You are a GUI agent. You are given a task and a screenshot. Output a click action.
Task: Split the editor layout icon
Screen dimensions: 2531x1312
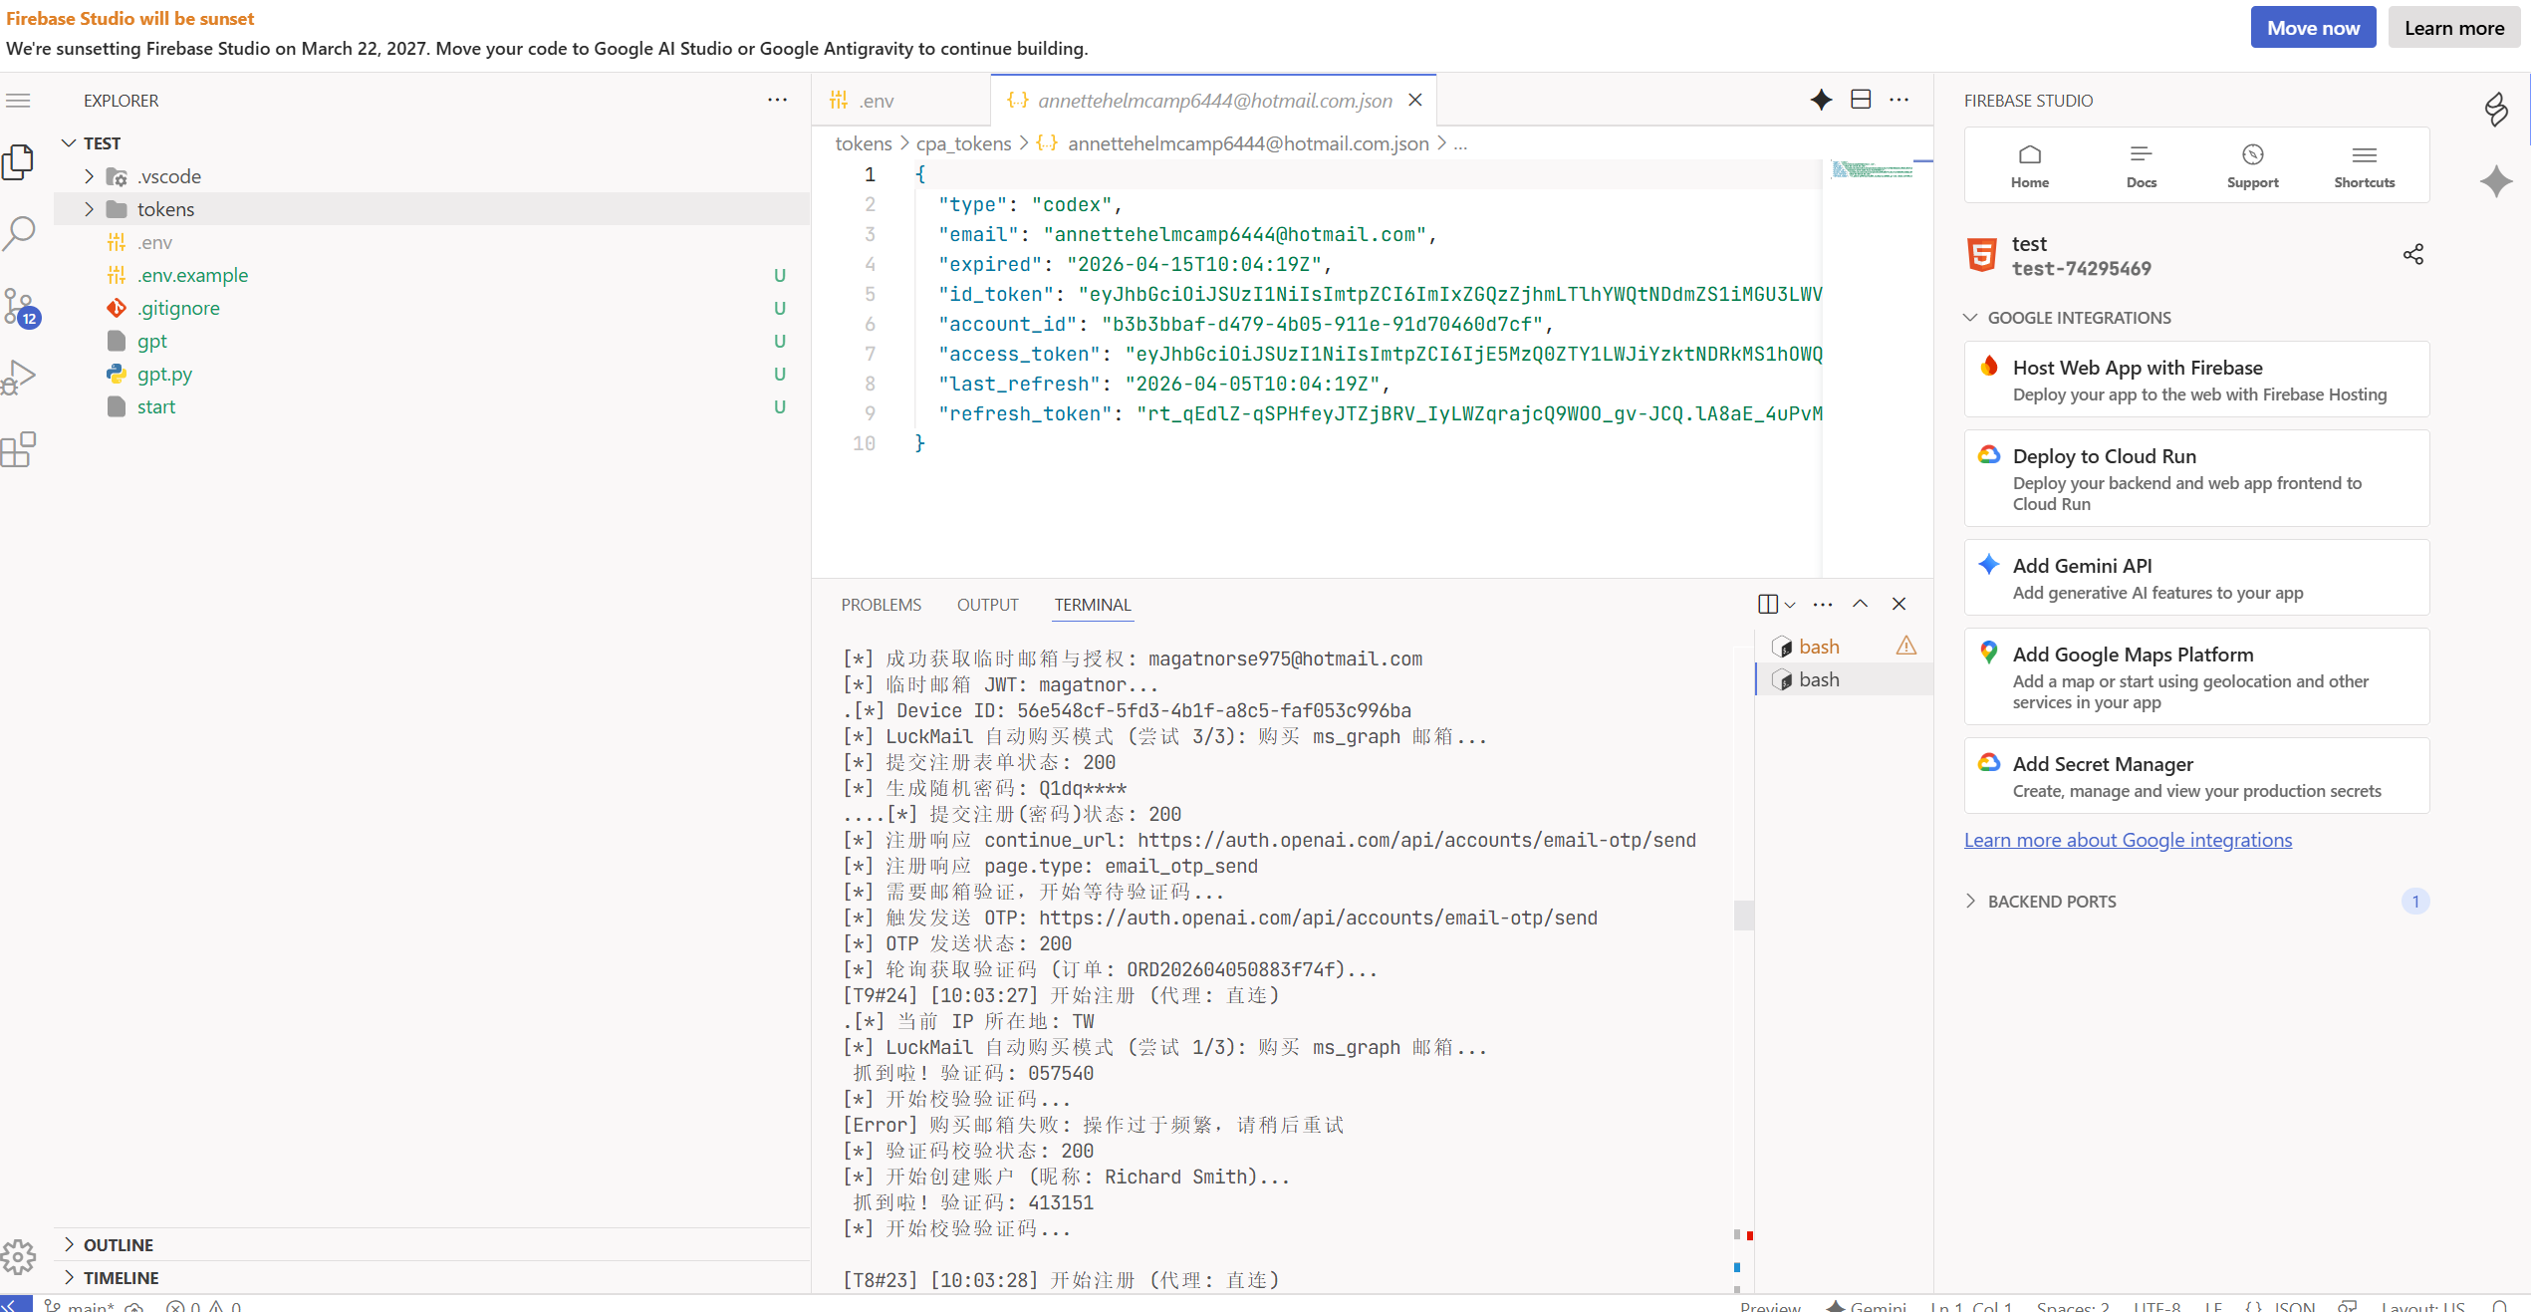pos(1861,100)
